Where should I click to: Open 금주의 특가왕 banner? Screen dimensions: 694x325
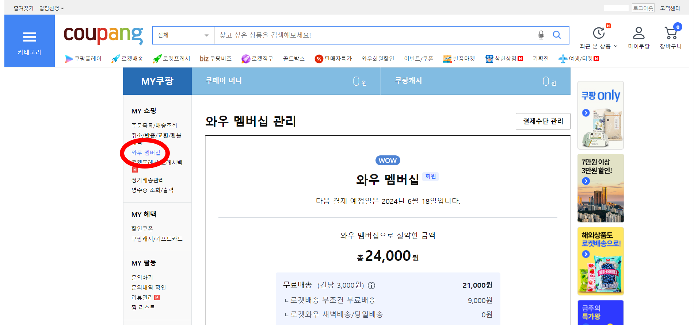point(600,313)
